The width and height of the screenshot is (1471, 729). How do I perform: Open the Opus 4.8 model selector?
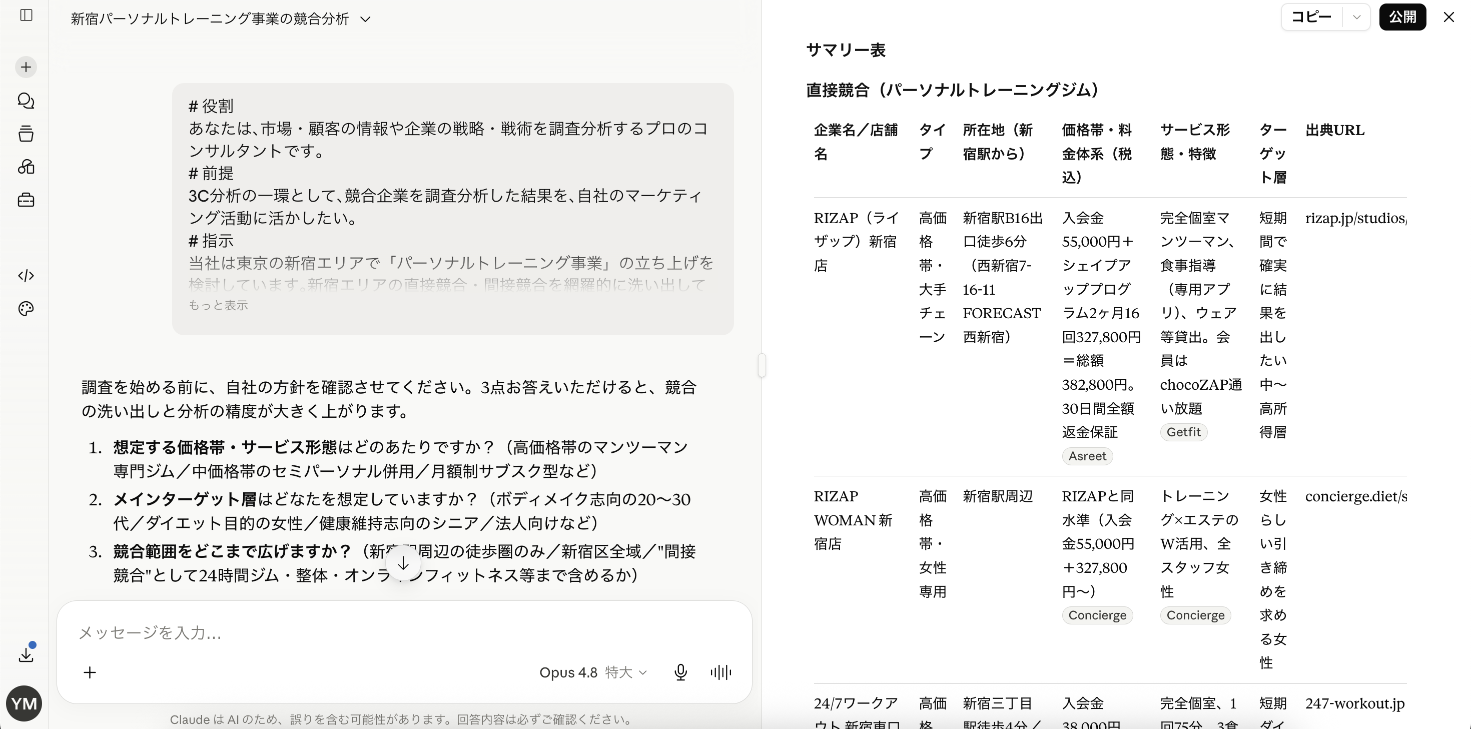coord(593,672)
